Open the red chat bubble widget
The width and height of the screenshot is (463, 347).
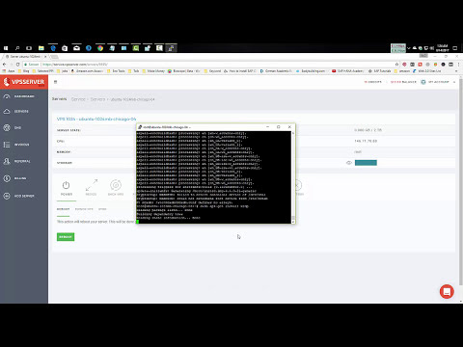click(447, 291)
